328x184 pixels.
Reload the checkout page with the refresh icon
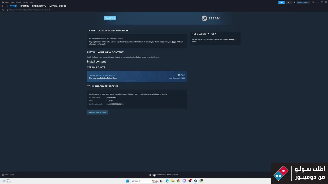coord(3,10)
